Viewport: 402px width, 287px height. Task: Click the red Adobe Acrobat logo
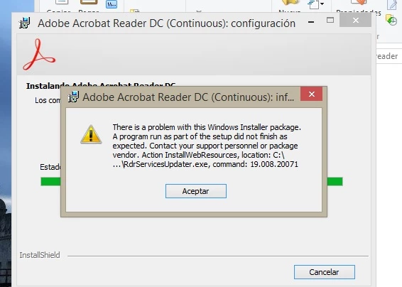39,55
